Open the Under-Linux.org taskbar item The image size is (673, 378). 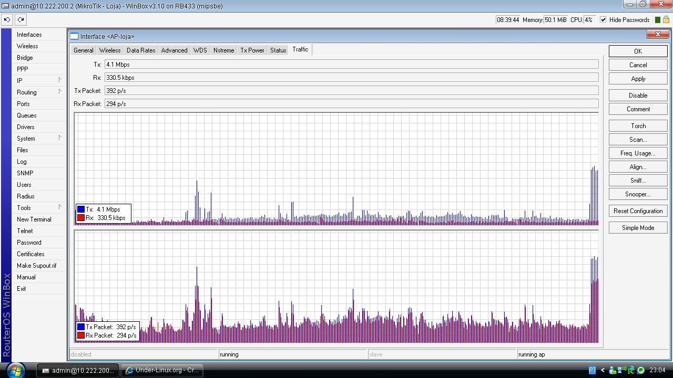[x=162, y=370]
